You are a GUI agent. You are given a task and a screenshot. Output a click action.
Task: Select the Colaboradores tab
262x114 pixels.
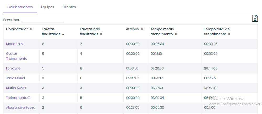20,7
